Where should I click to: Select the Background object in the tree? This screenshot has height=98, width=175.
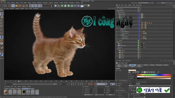[x=123, y=46]
